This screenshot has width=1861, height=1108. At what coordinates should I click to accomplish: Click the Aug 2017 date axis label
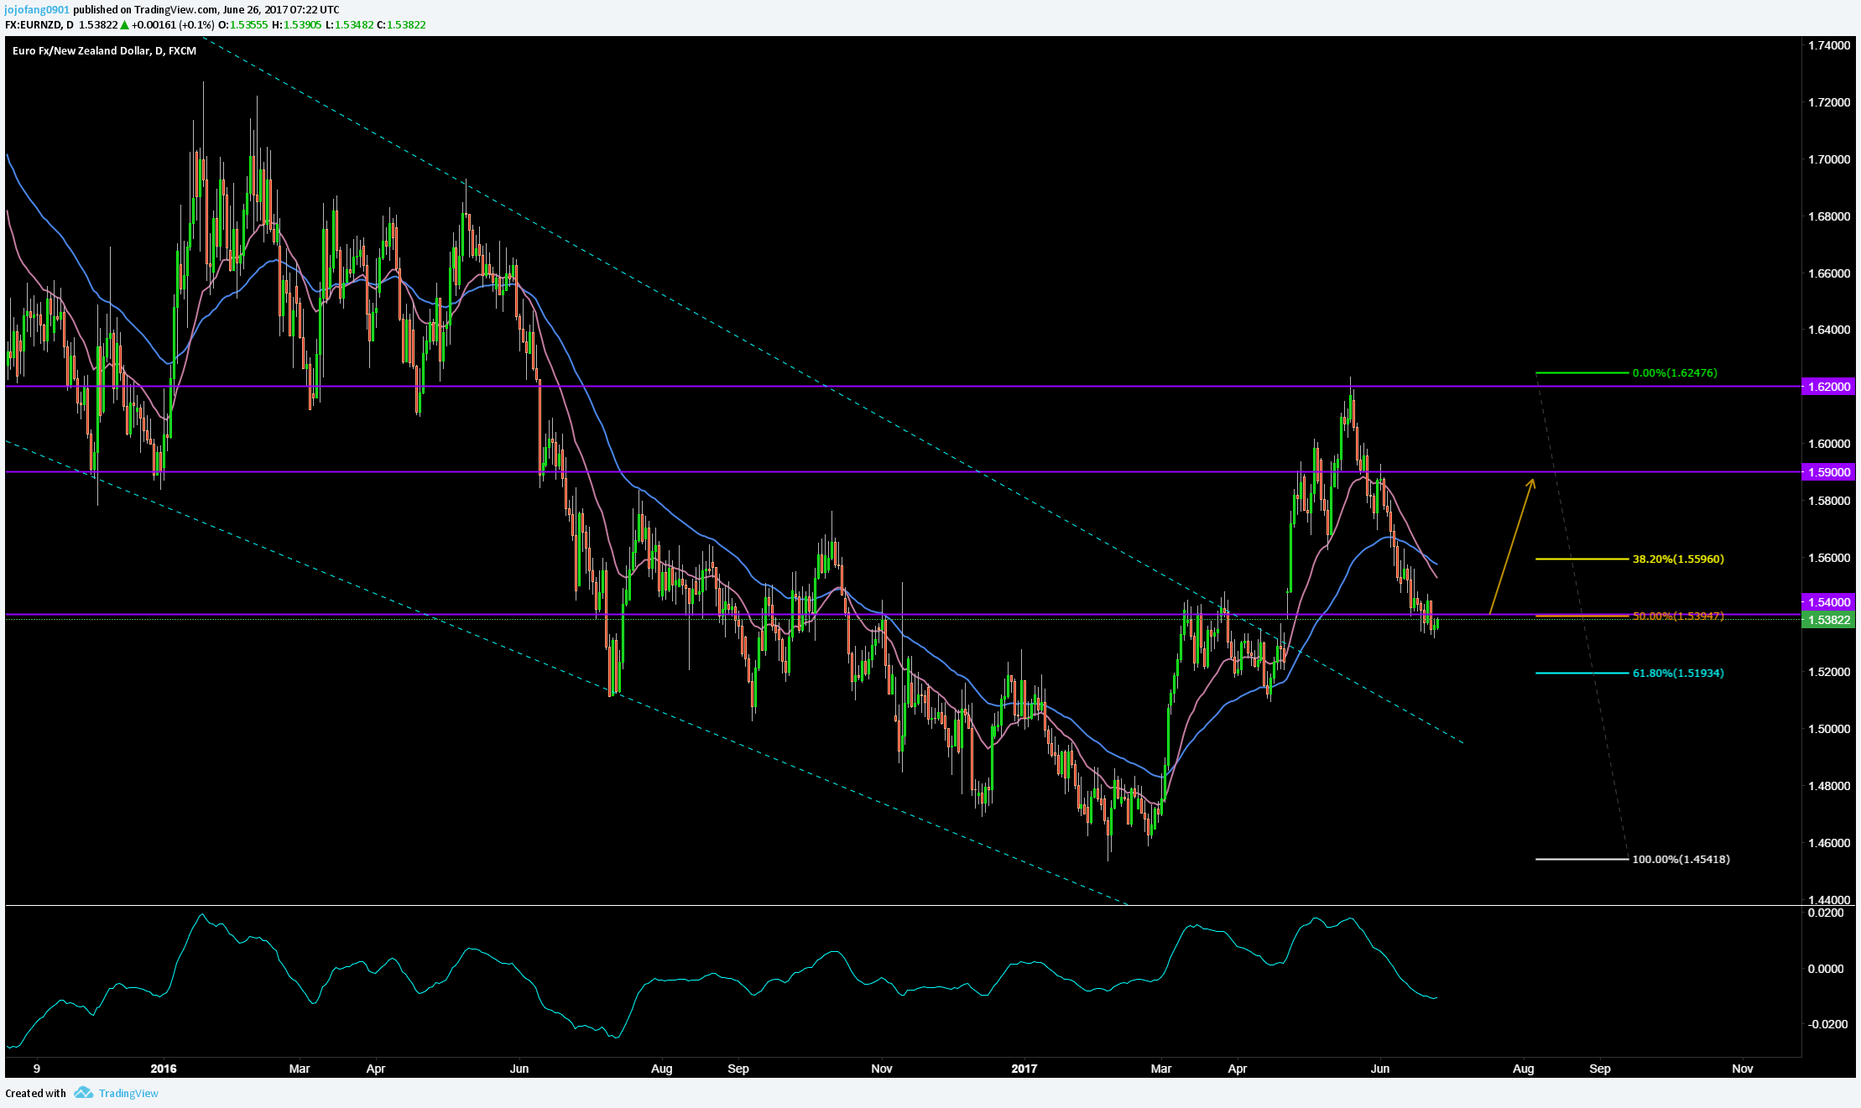click(x=1524, y=1069)
